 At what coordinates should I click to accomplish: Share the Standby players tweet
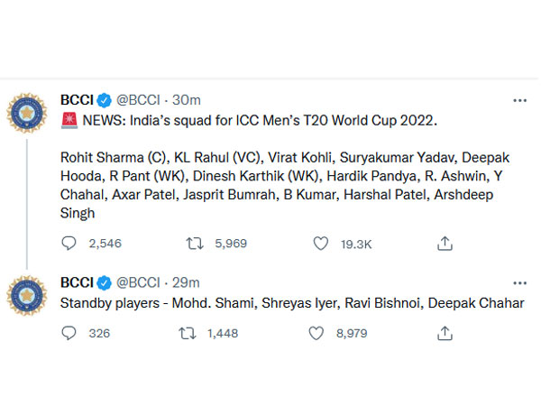point(444,333)
